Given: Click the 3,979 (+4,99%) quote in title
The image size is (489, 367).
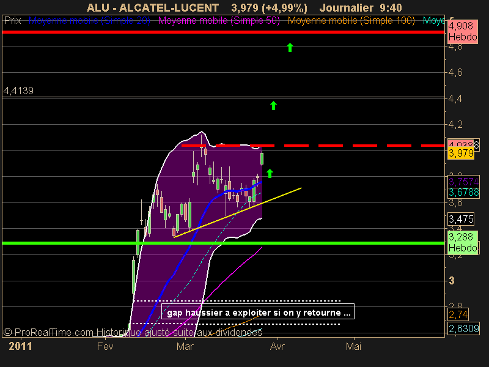Looking at the screenshot, I should click(269, 8).
